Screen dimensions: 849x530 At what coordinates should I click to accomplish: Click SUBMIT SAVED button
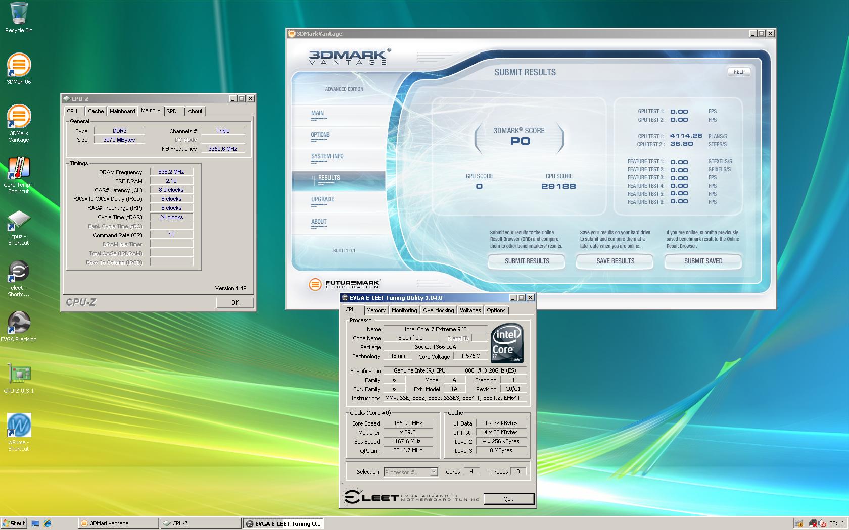(703, 261)
